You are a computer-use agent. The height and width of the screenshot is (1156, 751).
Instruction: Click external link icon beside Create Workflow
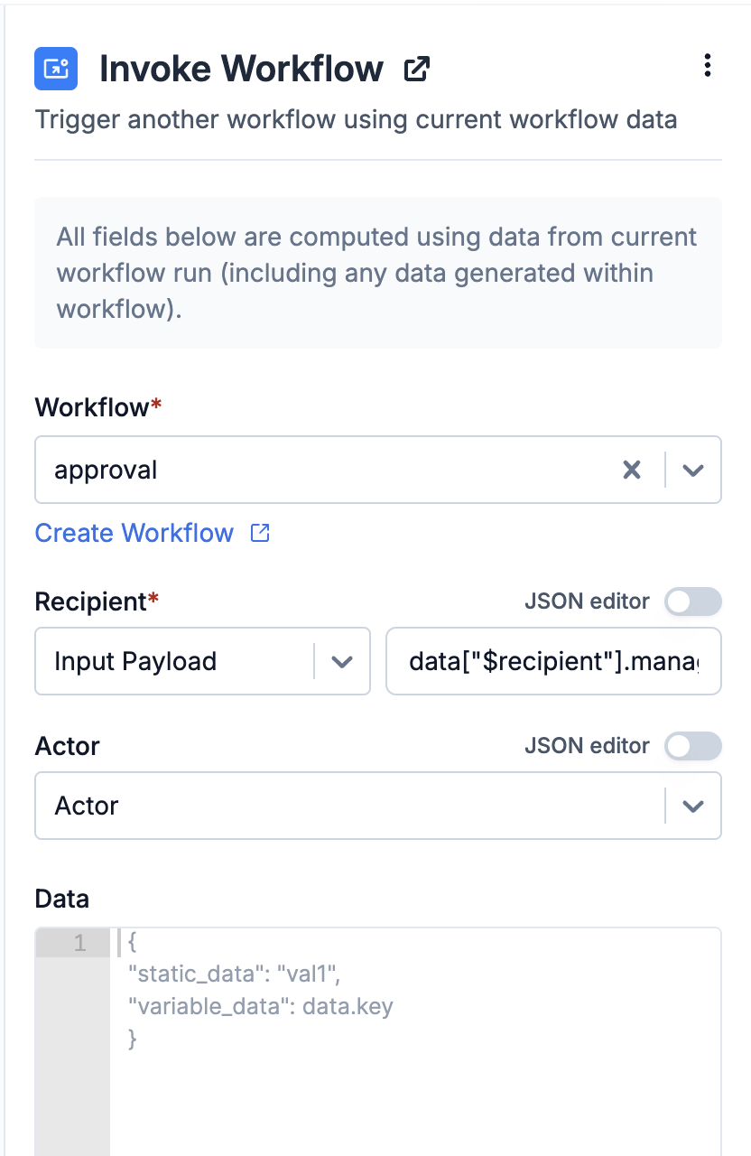point(260,533)
